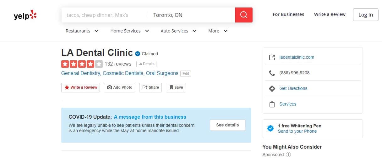Image resolution: width=382 pixels, height=158 pixels.
Task: Click the Yelp logo
Action: pyautogui.click(x=25, y=15)
